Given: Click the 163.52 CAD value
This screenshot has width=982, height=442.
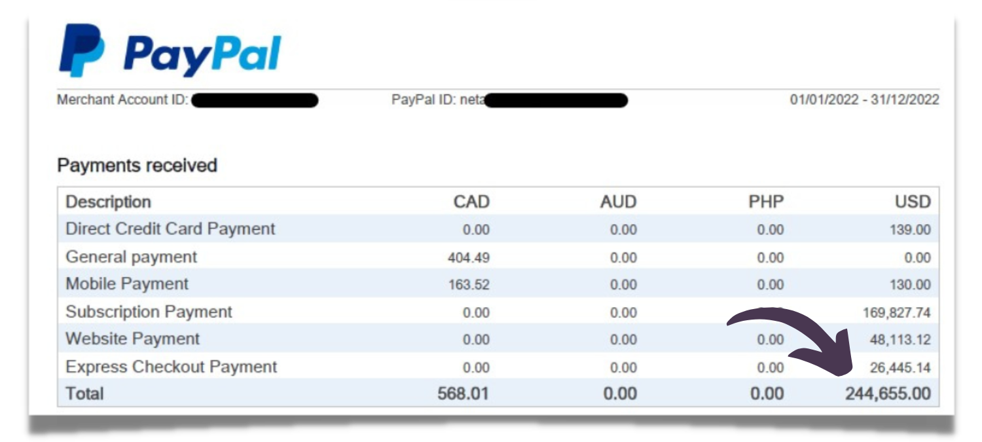Looking at the screenshot, I should [x=469, y=285].
